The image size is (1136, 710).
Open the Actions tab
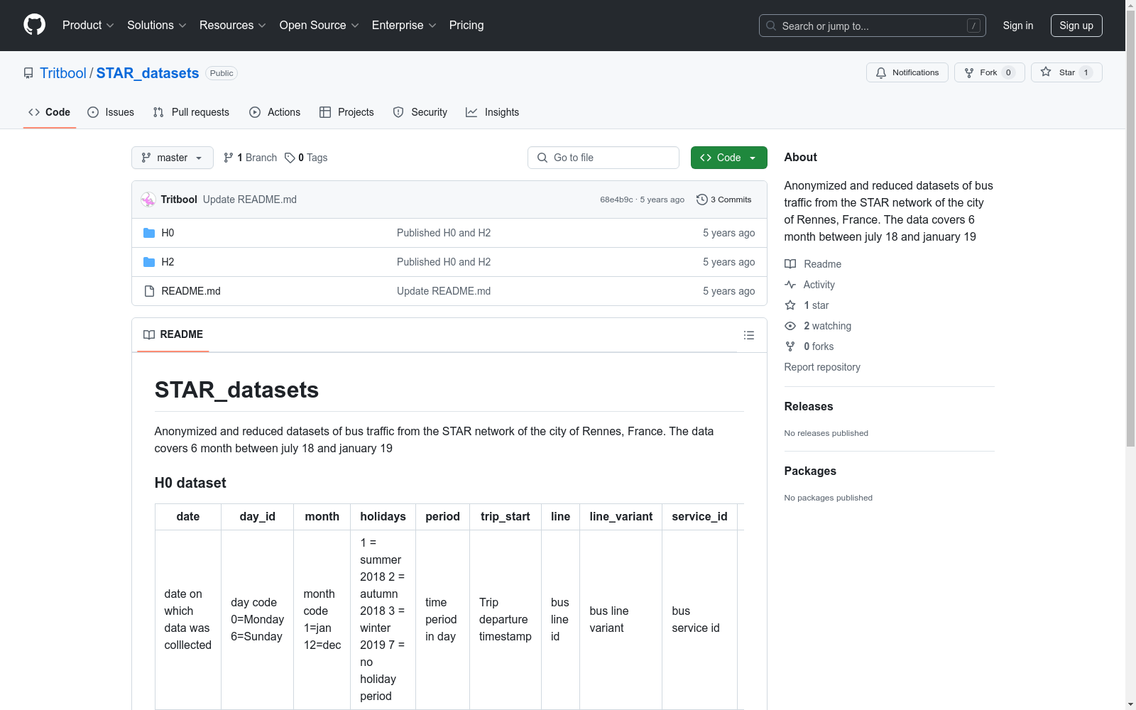click(x=275, y=112)
